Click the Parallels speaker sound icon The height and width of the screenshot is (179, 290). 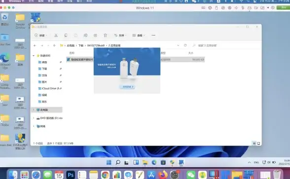pyautogui.click(x=236, y=8)
